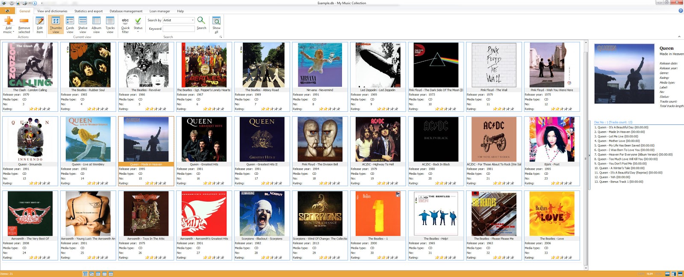Open the Search group dialog launcher
Viewport: 684px width, 277px height.
(x=221, y=37)
